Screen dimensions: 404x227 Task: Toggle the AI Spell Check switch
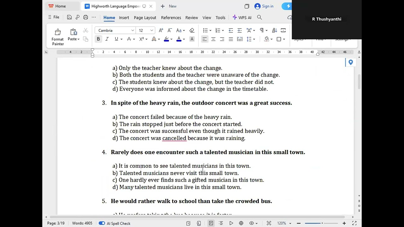[102, 223]
